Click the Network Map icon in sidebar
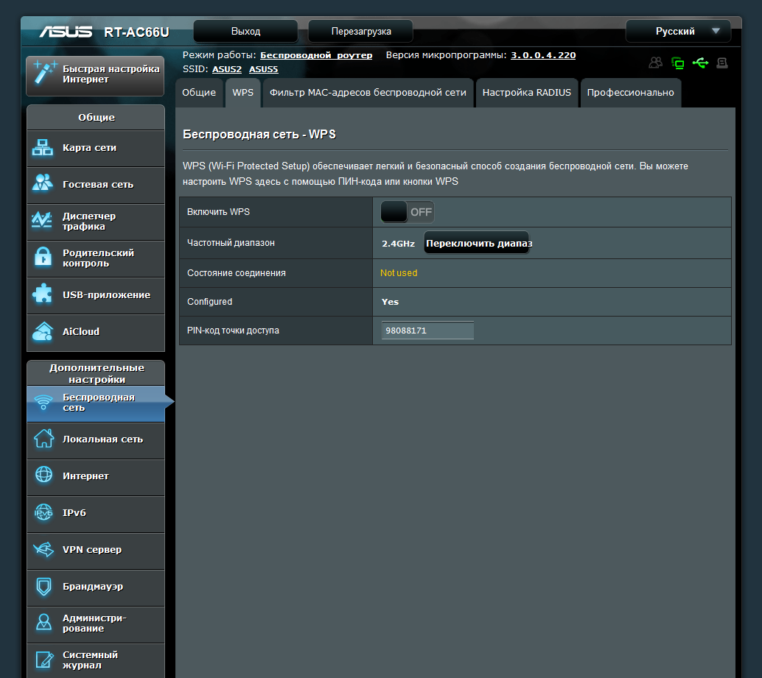The image size is (762, 678). click(42, 147)
